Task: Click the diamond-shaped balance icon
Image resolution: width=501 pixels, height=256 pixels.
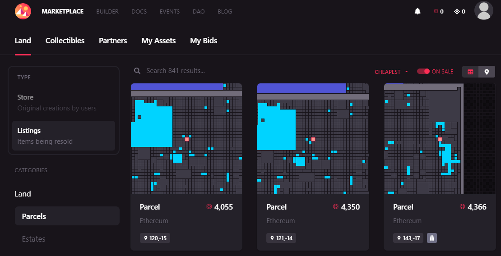Action: [x=457, y=11]
